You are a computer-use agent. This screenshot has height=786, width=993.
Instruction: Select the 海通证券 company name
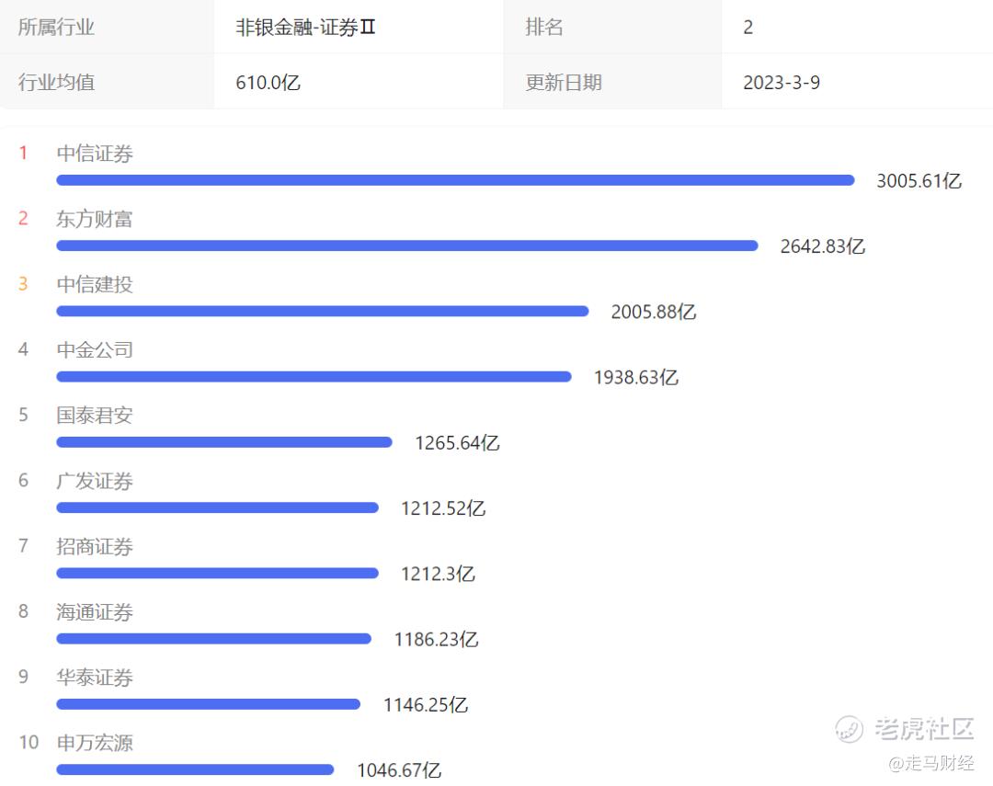pyautogui.click(x=95, y=611)
